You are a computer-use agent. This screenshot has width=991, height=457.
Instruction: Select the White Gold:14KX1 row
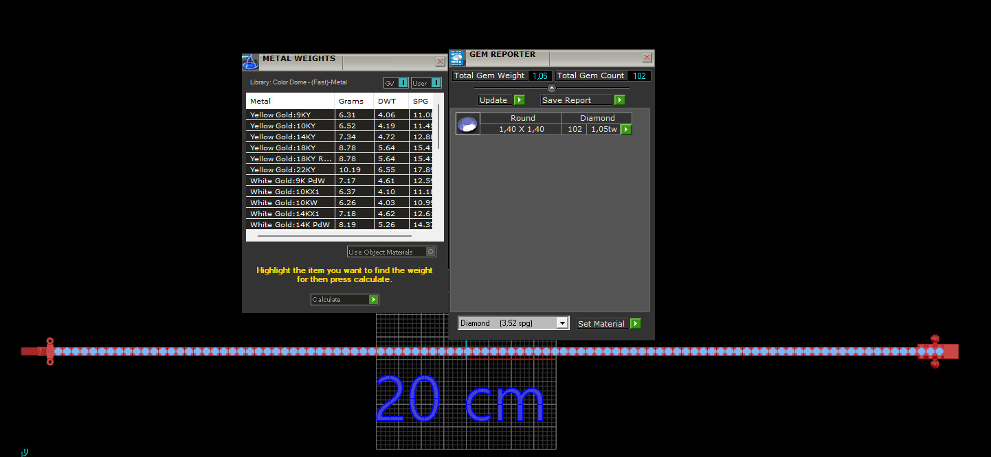click(339, 213)
